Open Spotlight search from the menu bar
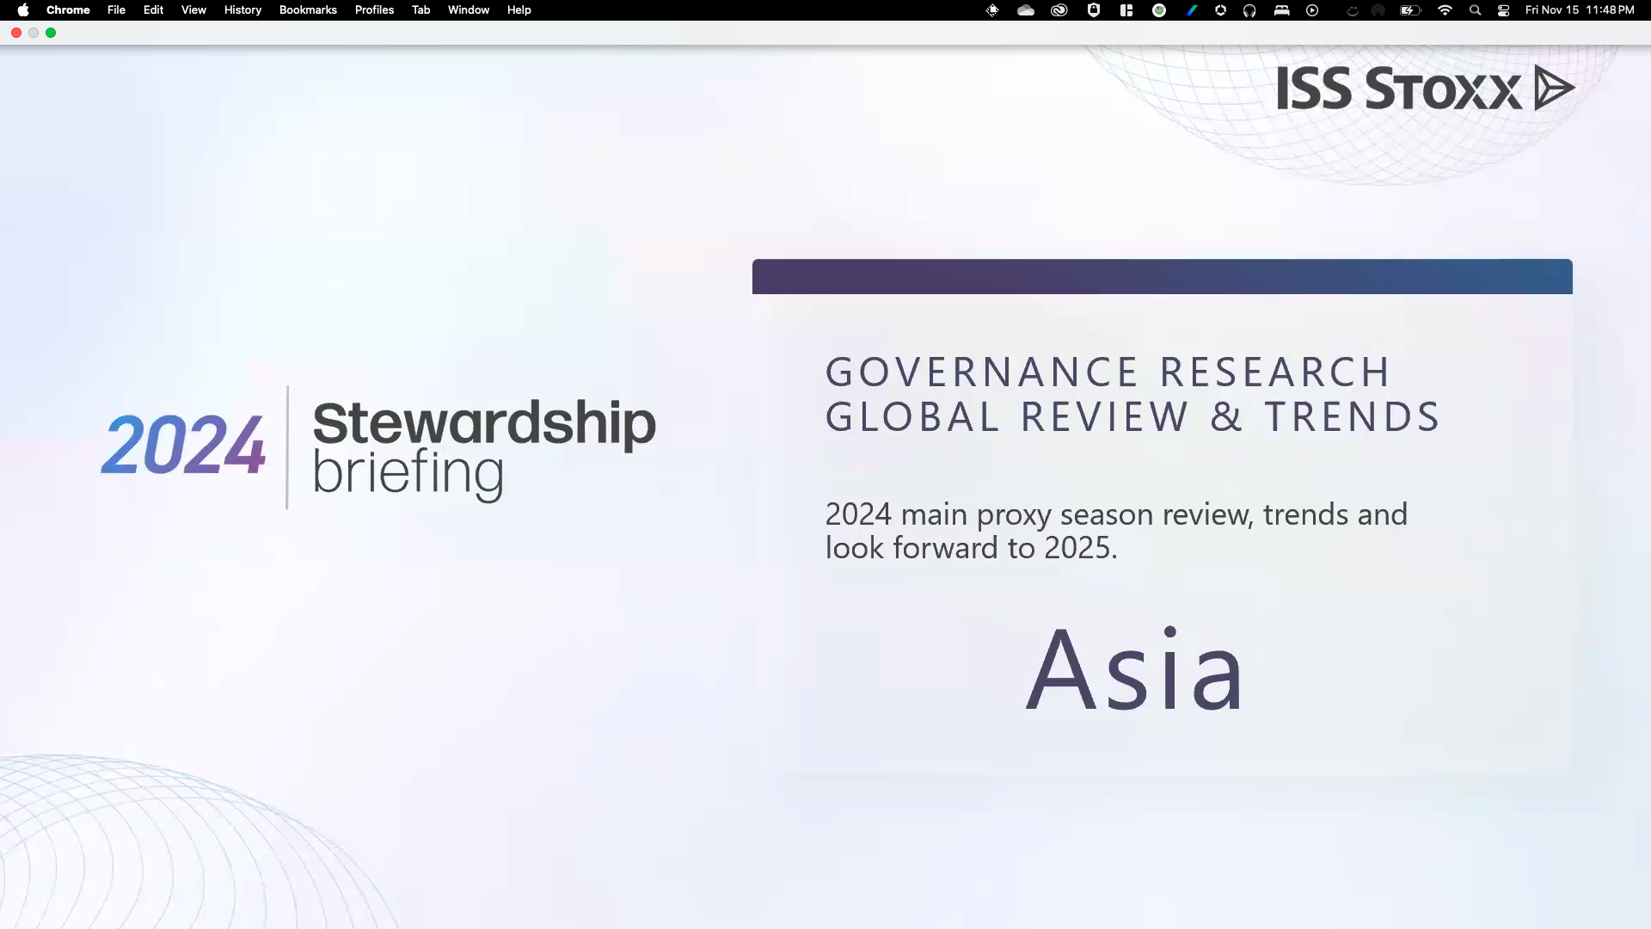 1476,10
